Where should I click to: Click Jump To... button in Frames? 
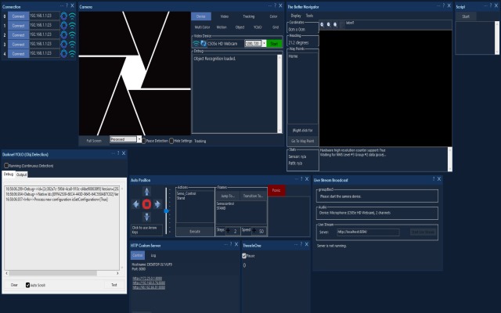[228, 196]
